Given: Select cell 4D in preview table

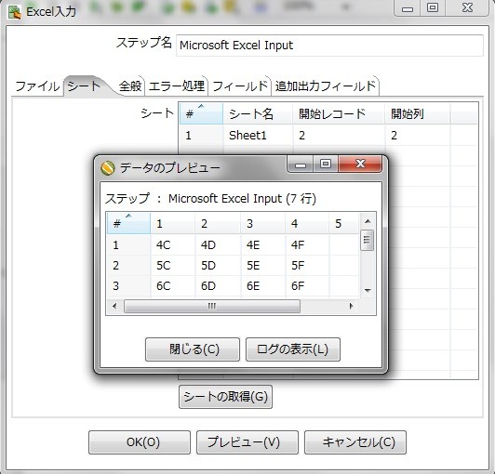Looking at the screenshot, I should (x=218, y=245).
